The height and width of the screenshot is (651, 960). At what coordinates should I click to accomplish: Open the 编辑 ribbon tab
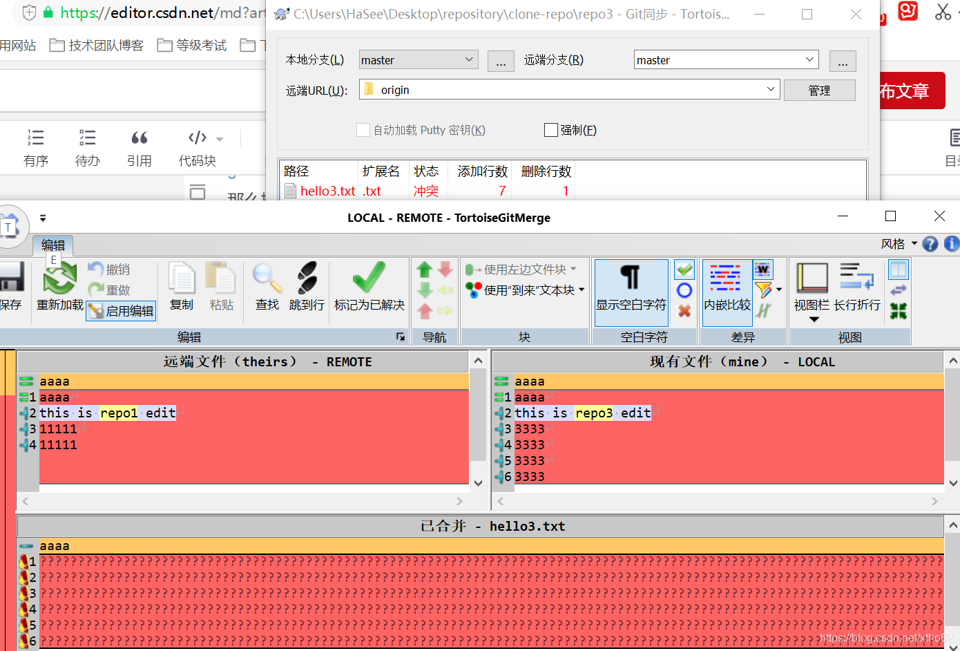pos(53,245)
